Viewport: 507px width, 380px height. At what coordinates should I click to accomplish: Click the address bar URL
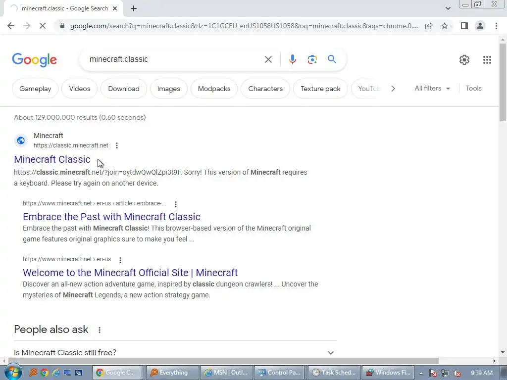[244, 26]
